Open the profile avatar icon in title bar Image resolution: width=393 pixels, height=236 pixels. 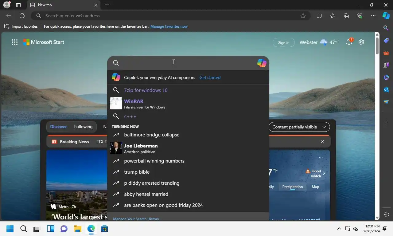[x=6, y=5]
